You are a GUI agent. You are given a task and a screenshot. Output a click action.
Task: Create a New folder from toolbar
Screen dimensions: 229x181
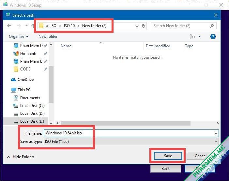(x=48, y=37)
